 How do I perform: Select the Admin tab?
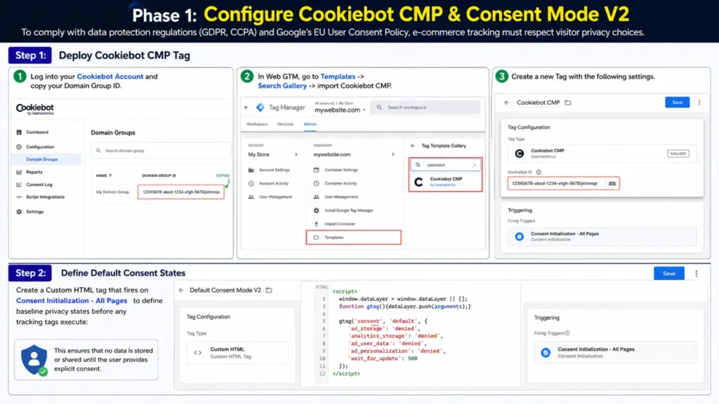pyautogui.click(x=310, y=124)
